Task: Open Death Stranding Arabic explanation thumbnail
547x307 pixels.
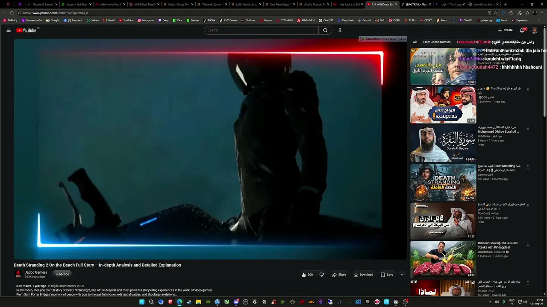Action: pos(443,66)
